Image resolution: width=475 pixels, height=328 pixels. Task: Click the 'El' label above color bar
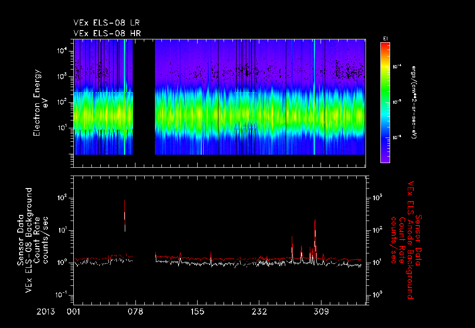(x=385, y=39)
